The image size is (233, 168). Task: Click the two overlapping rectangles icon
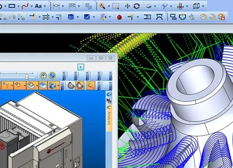click(173, 17)
